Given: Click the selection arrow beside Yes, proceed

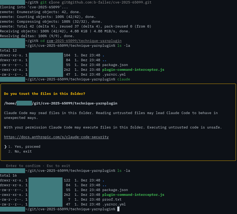Looking at the screenshot, I should click(x=6, y=146).
